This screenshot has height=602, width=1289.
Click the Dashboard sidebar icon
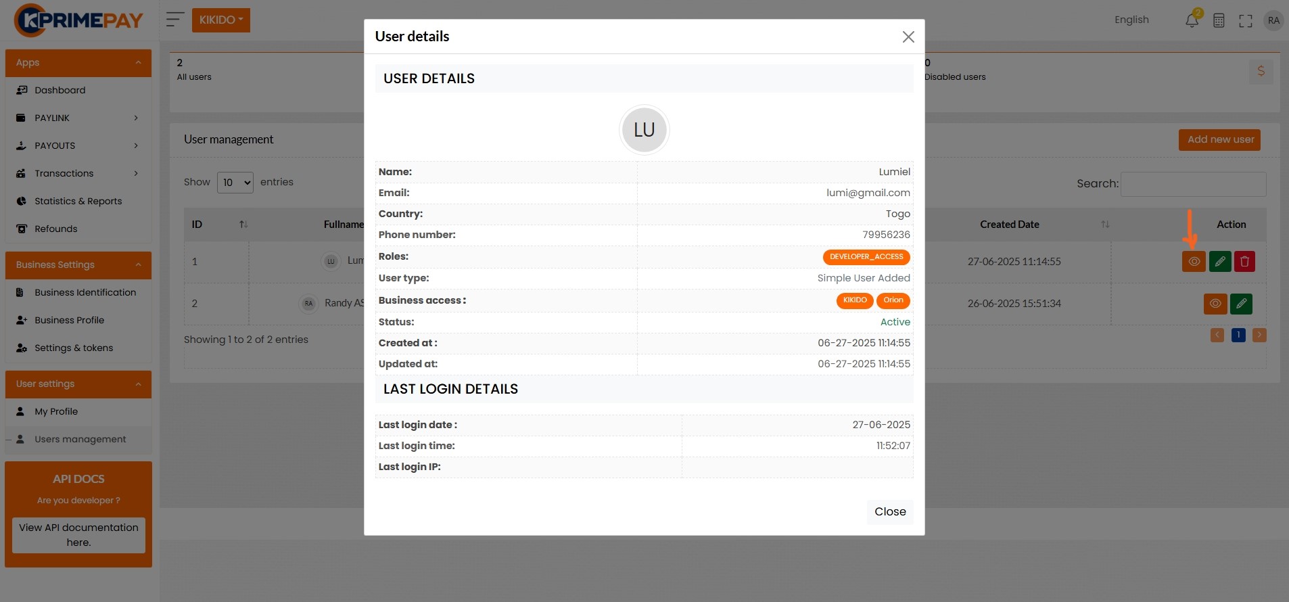(x=22, y=90)
